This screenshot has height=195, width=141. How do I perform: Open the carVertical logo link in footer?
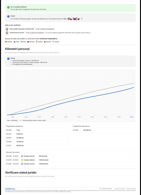click(x=10, y=189)
